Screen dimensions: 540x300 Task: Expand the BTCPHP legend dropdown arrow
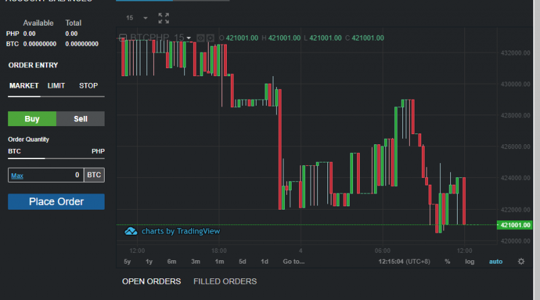189,38
